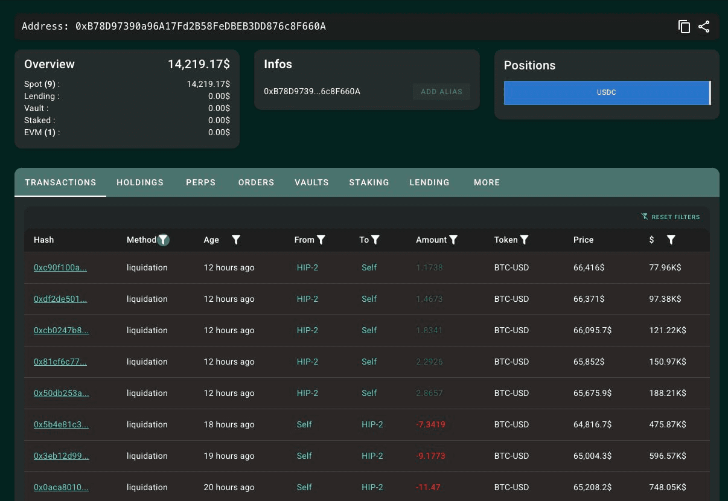This screenshot has height=501, width=728.
Task: Click the shortened address 0xB78D9739...6c8F660A
Action: 312,91
